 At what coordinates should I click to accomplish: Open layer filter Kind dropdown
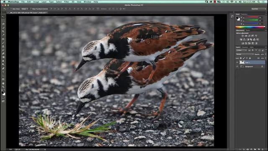(241, 50)
